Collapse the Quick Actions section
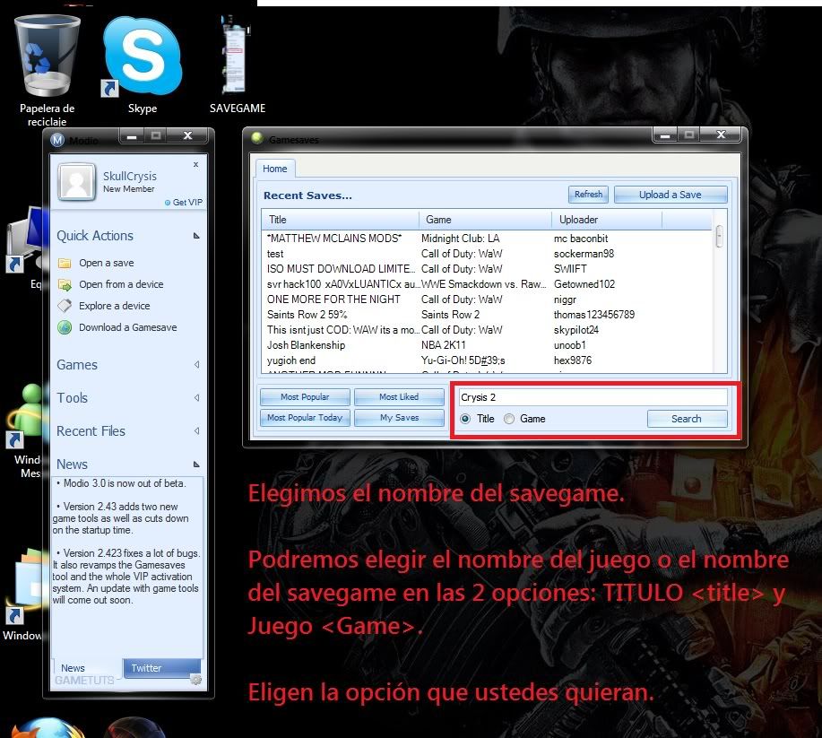Image resolution: width=822 pixels, height=738 pixels. pyautogui.click(x=196, y=236)
